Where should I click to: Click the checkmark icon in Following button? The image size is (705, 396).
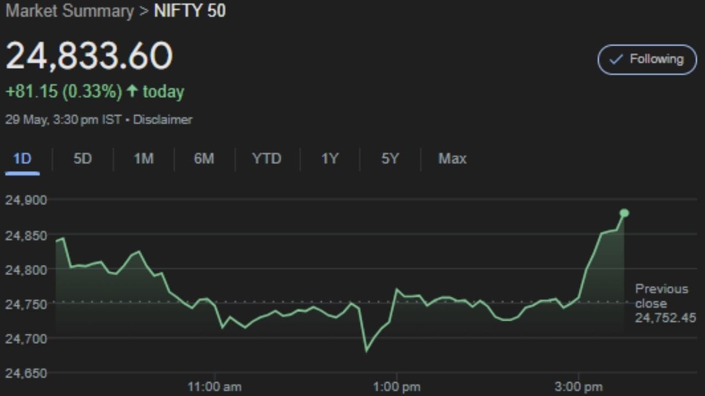coord(617,59)
